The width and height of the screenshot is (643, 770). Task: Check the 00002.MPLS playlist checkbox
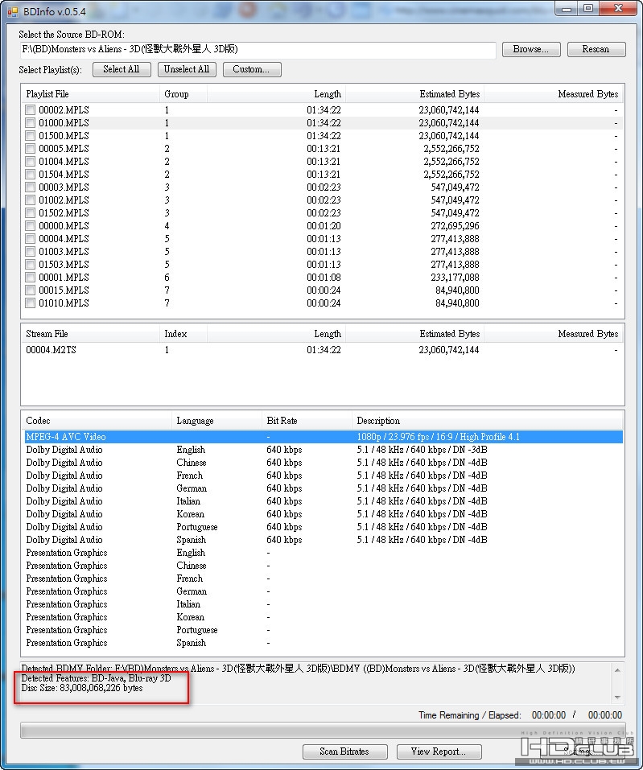tap(31, 110)
